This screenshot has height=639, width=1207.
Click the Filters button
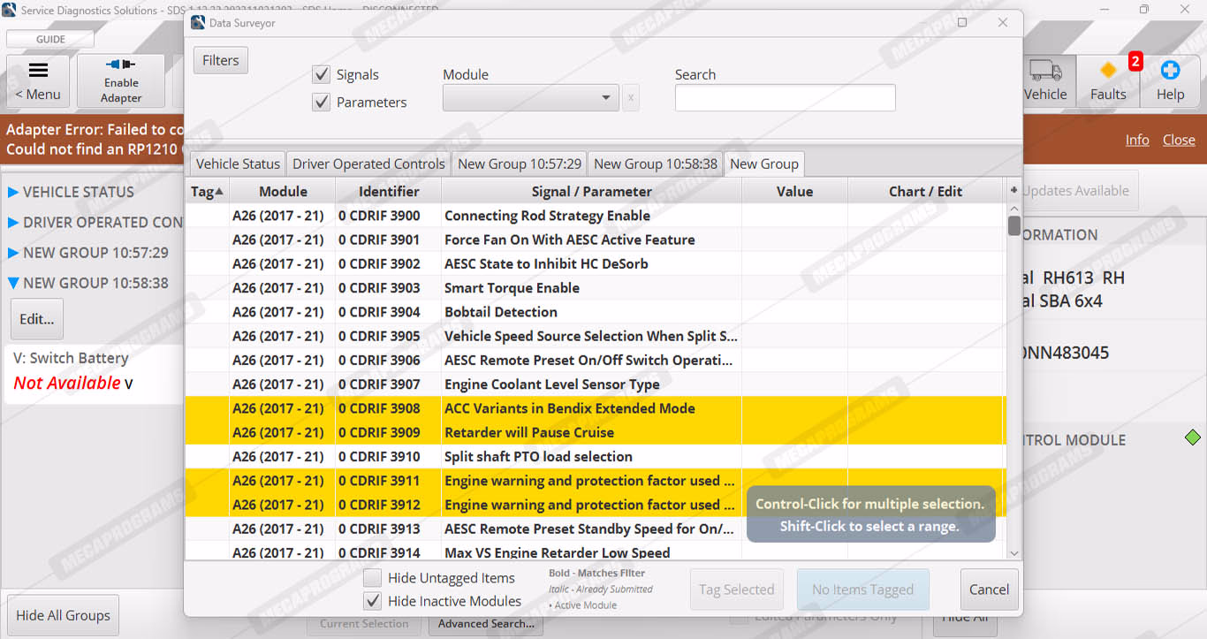click(x=221, y=60)
